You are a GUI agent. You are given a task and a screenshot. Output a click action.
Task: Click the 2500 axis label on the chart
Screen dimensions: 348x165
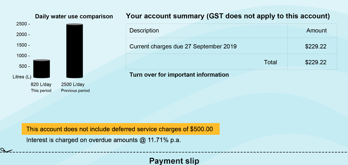pyautogui.click(x=22, y=24)
